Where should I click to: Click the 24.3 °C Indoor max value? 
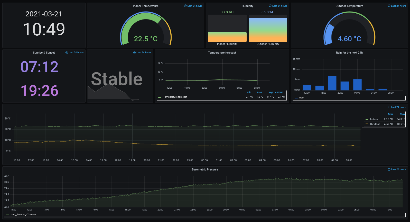[401, 119]
